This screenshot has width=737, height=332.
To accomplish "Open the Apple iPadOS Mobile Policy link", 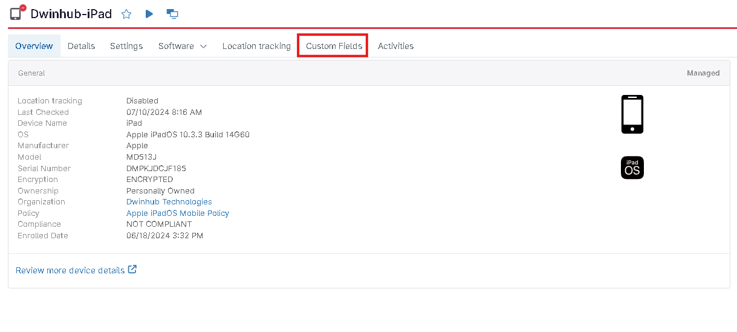I will click(177, 213).
